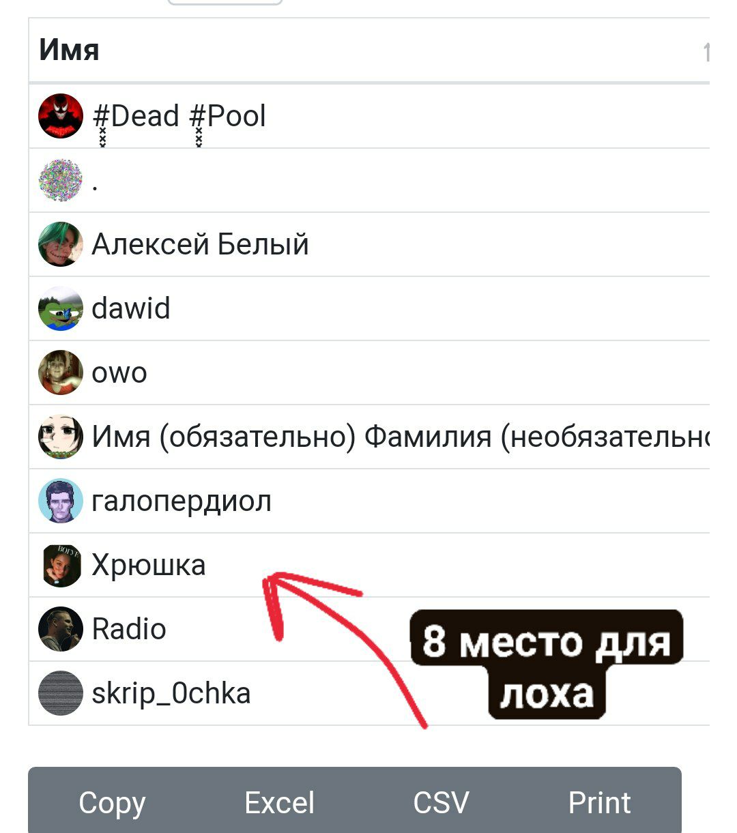
Task: Open the anime avatar of Имя (обязательно)
Action: point(60,437)
